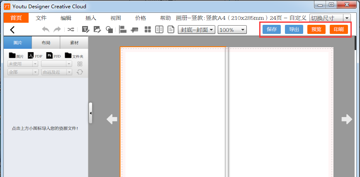Open the 编辑 menu

[66, 18]
